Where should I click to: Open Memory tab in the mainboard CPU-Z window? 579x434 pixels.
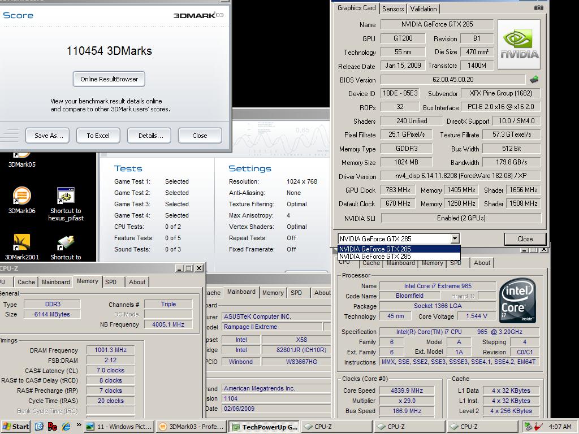click(x=273, y=293)
